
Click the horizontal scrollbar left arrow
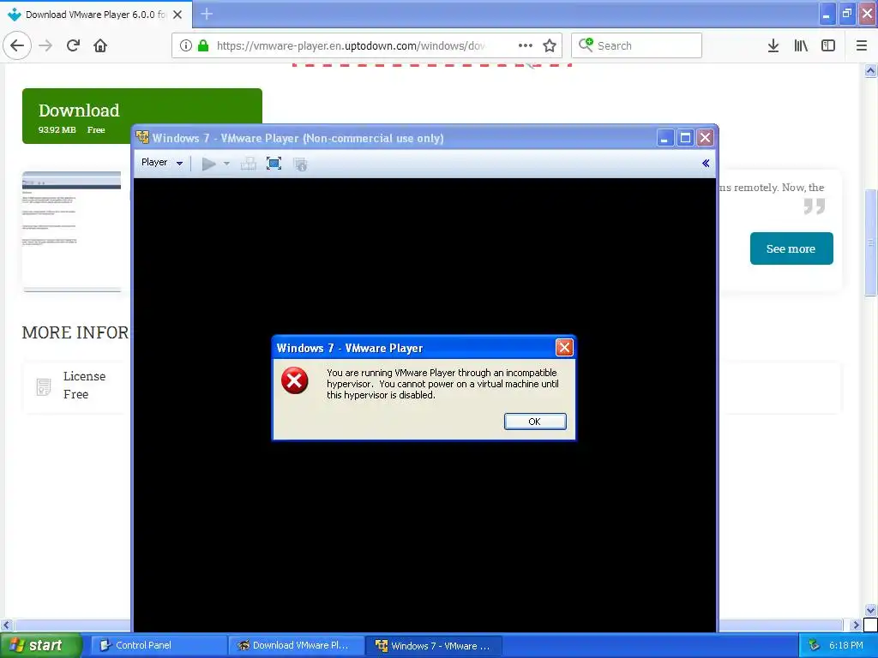[7, 625]
